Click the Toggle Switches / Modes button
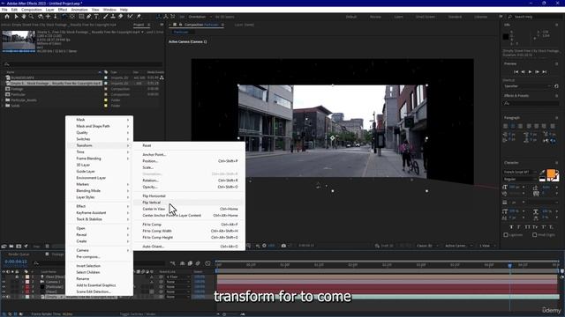This screenshot has height=317, width=565. click(138, 313)
